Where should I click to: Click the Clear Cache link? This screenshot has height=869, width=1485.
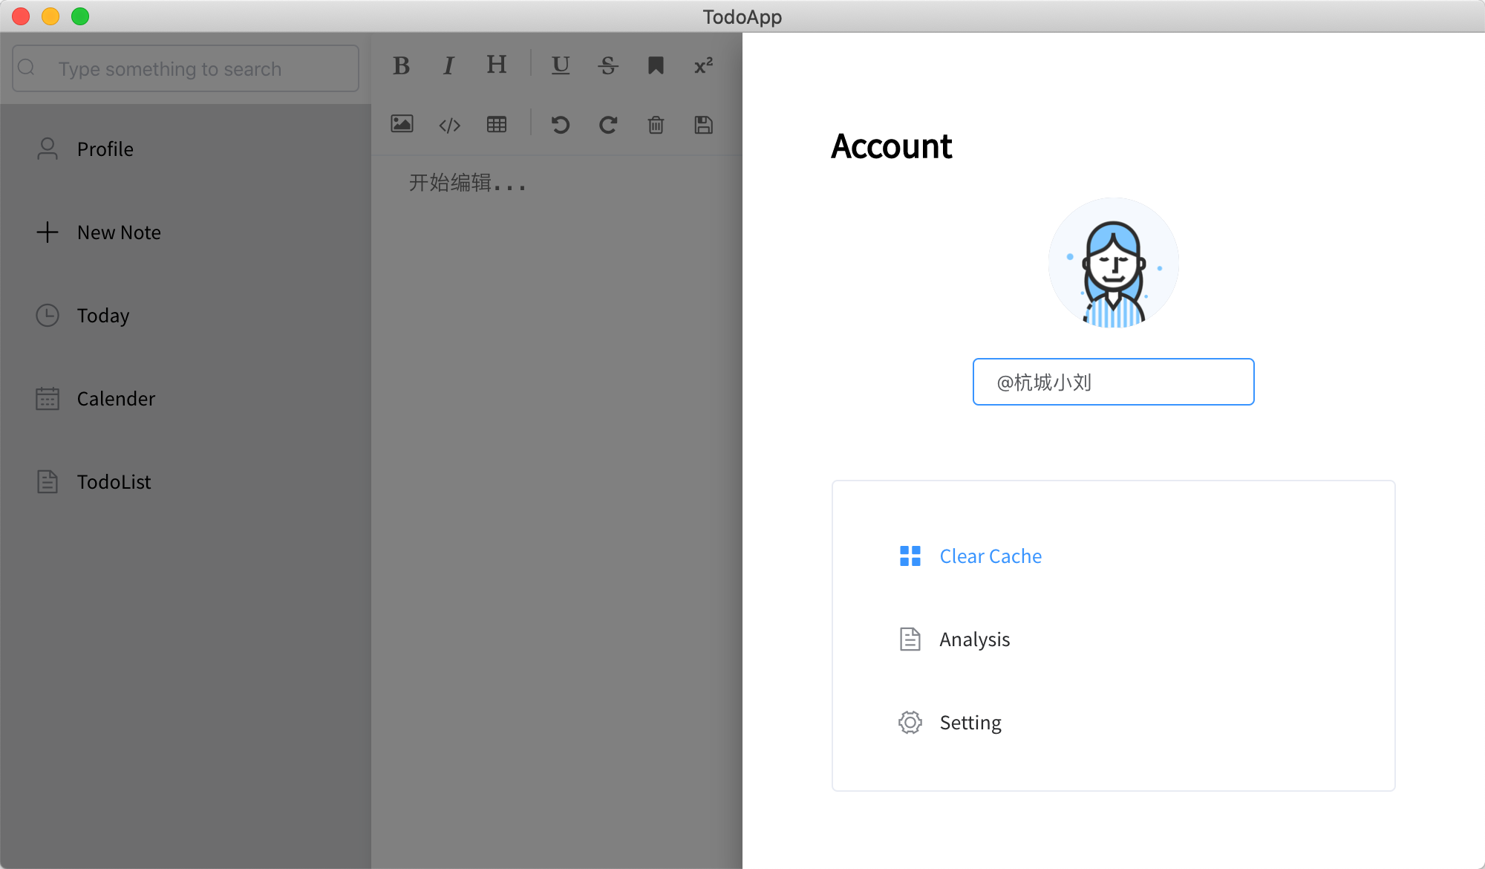click(x=990, y=556)
